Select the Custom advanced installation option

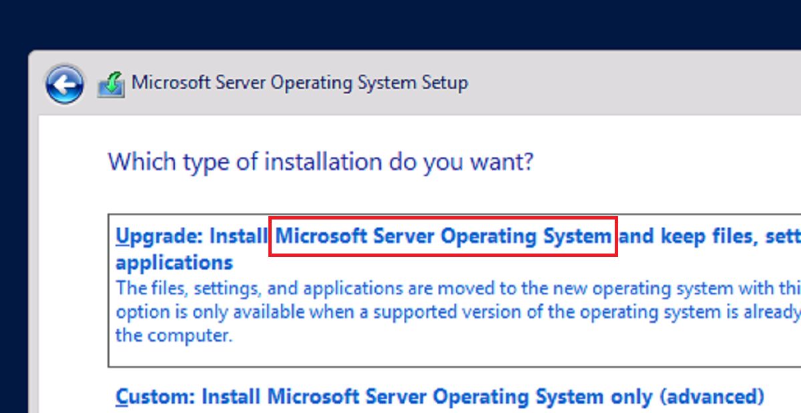(x=440, y=397)
